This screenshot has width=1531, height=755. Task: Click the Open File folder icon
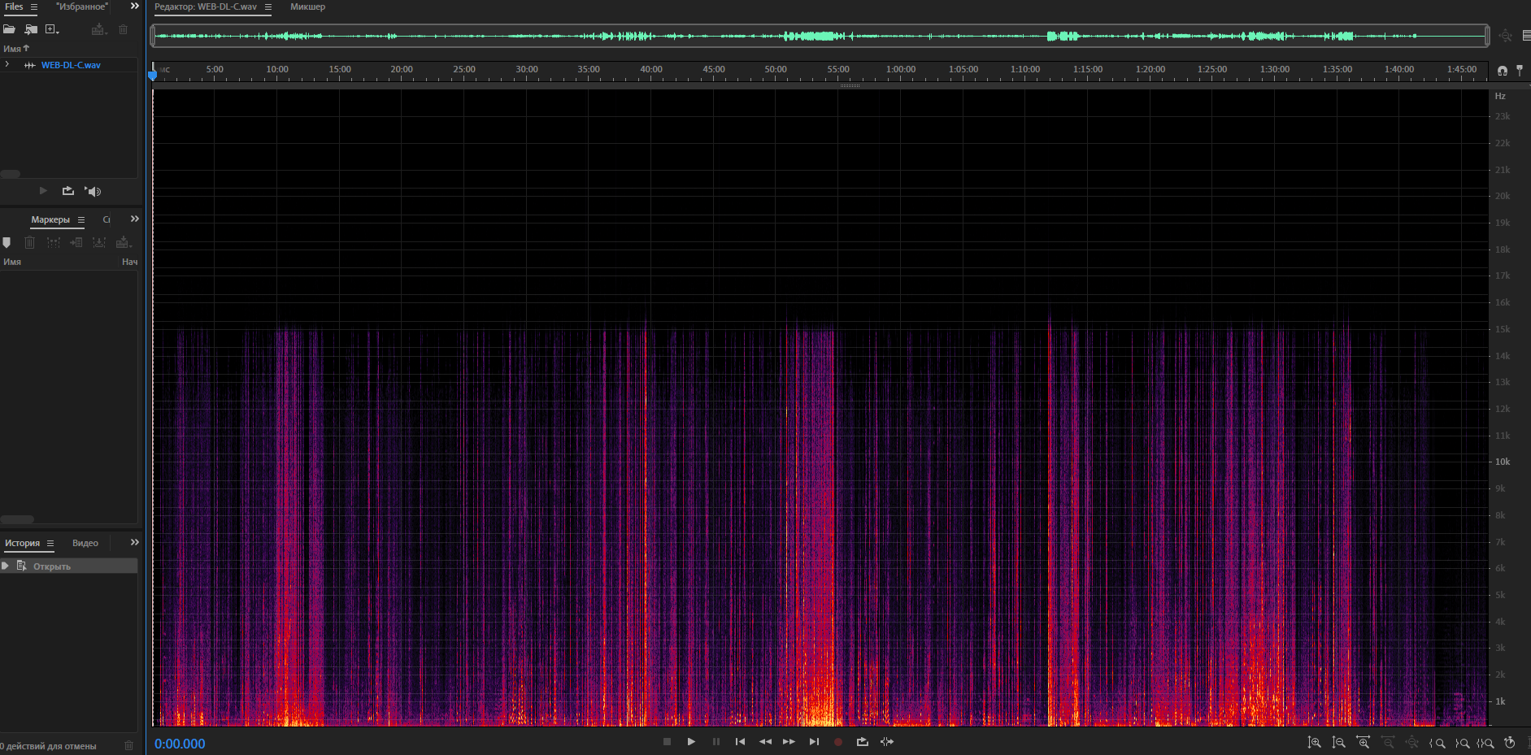pos(9,29)
